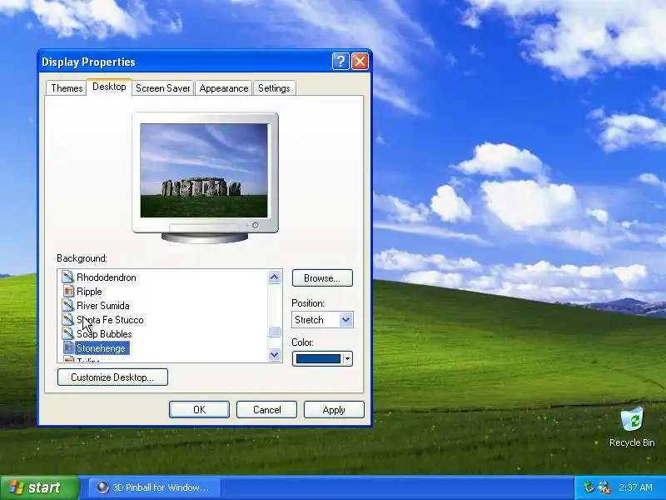Viewport: 666px width, 500px height.
Task: Click the background list scrollbar thumb
Action: pos(275,331)
